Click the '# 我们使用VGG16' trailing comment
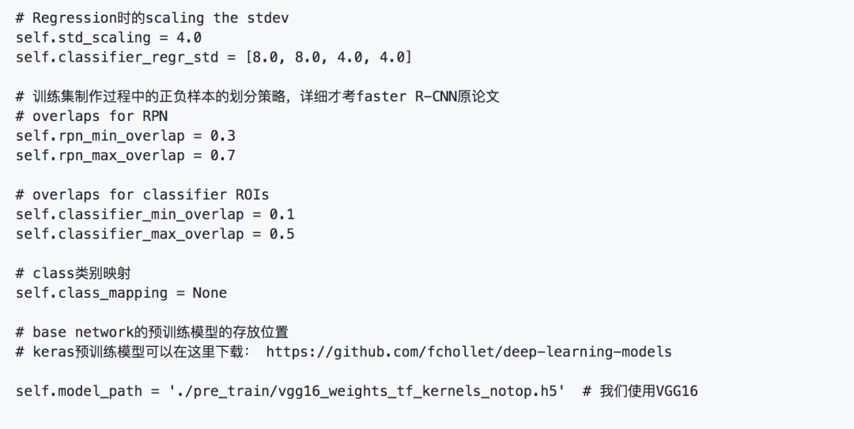Image resolution: width=854 pixels, height=429 pixels. tap(640, 391)
